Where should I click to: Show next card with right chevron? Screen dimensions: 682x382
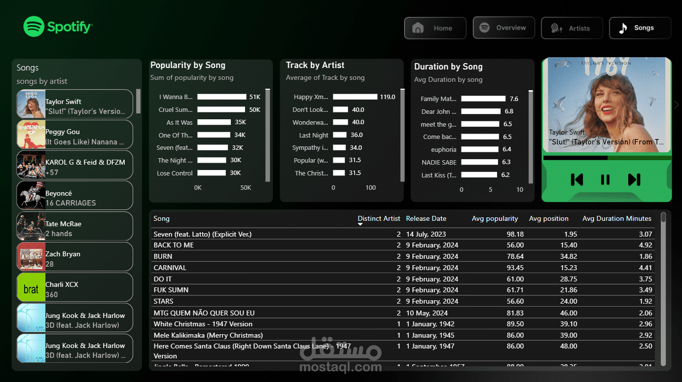[677, 104]
